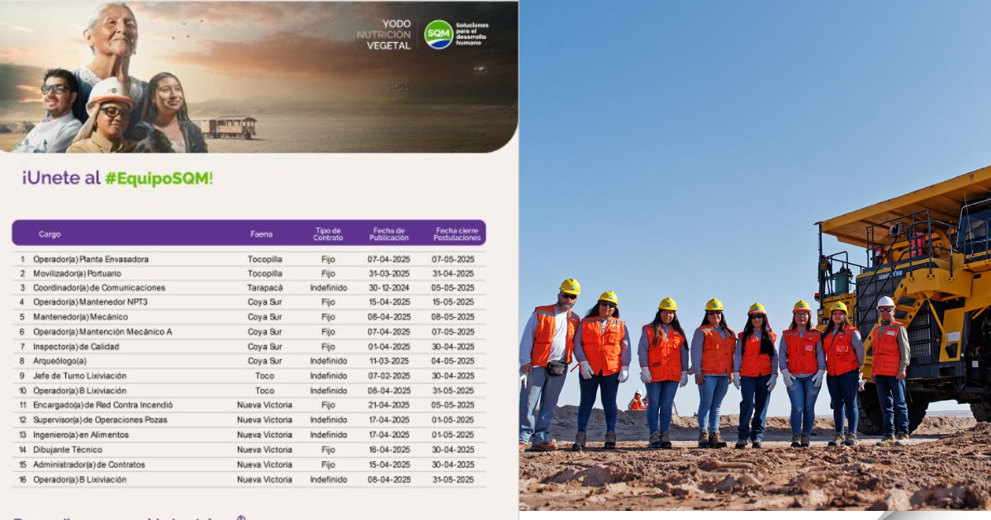The image size is (991, 520).
Task: Select 'Operador(a) Mantención Mecánico A' job title
Action: 102,332
